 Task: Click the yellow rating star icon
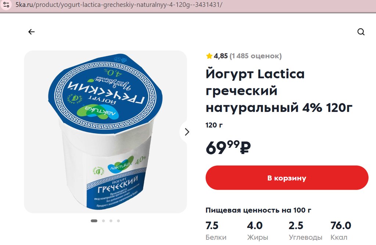pyautogui.click(x=209, y=56)
